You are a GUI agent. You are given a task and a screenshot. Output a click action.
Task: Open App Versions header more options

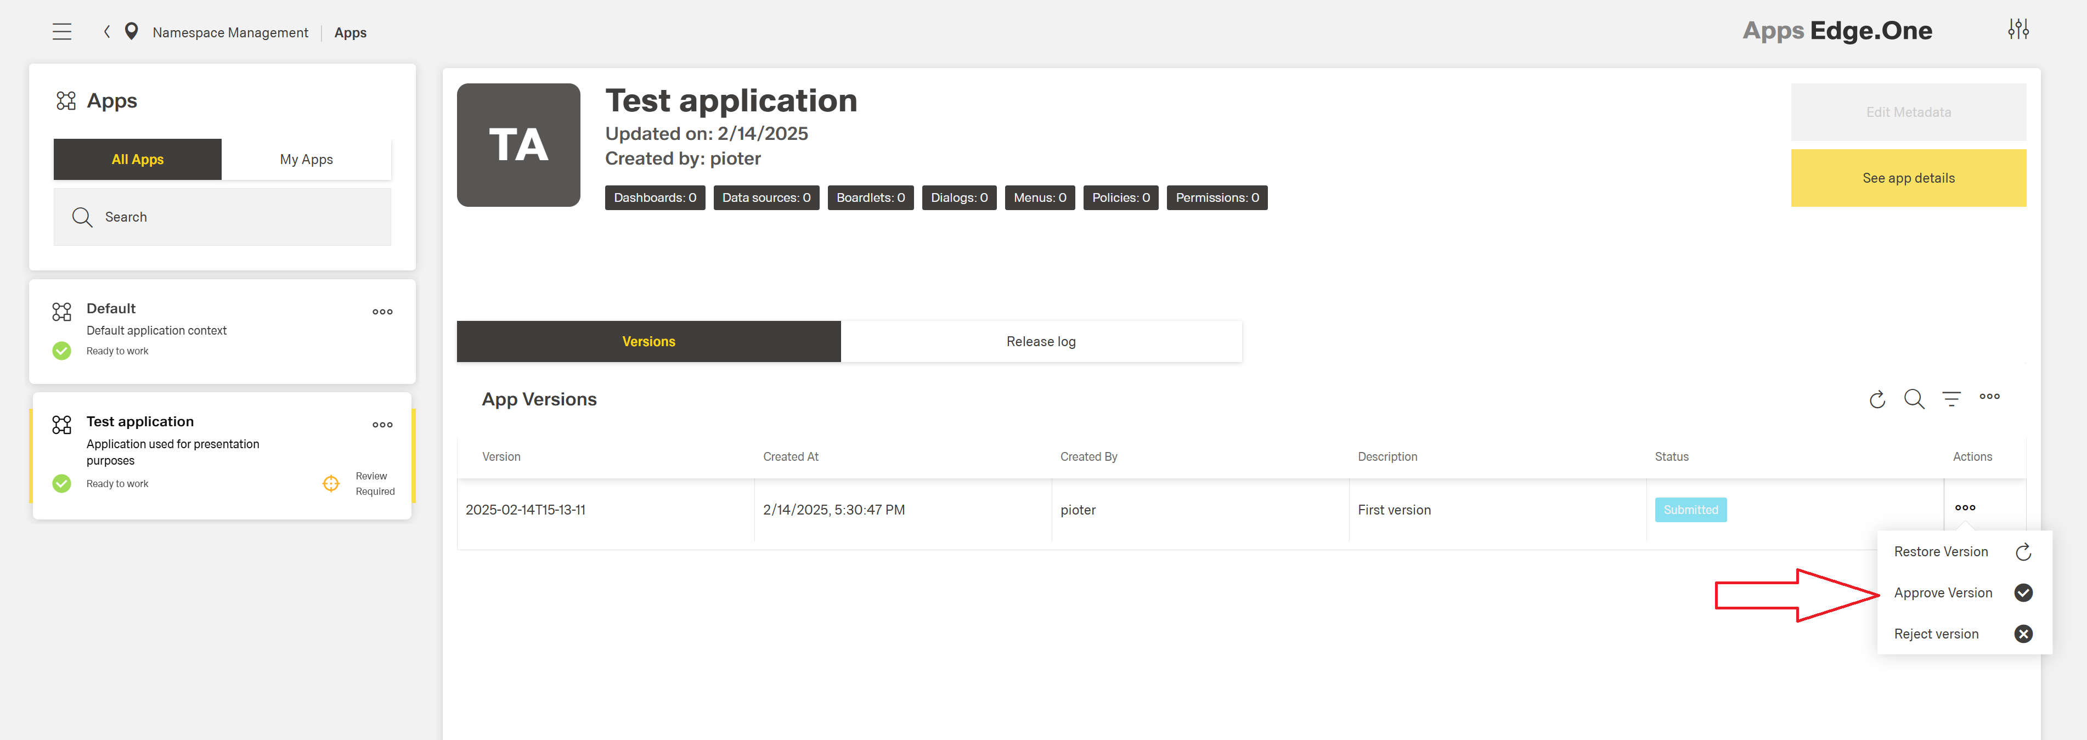click(1989, 397)
